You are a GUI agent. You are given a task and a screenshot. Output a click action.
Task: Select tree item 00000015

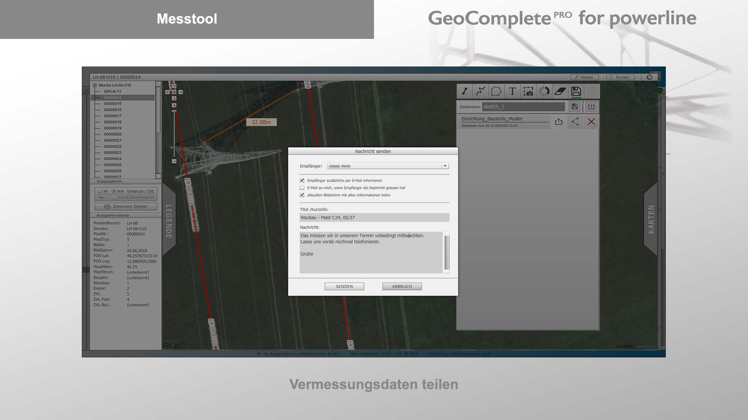click(x=113, y=104)
